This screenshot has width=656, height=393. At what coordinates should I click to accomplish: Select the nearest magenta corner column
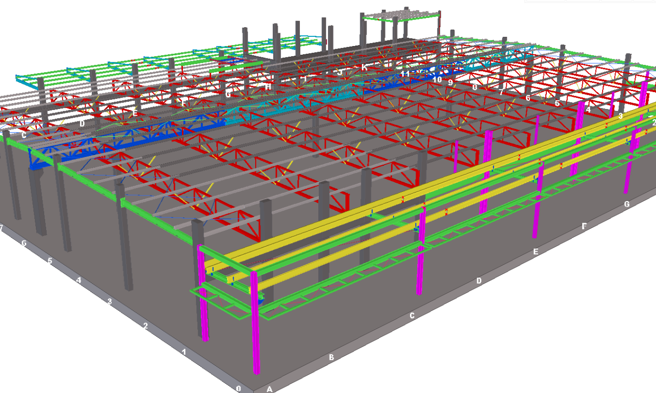(x=255, y=322)
